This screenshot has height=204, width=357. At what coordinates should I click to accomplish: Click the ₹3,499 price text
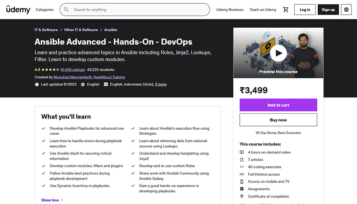coord(254,90)
